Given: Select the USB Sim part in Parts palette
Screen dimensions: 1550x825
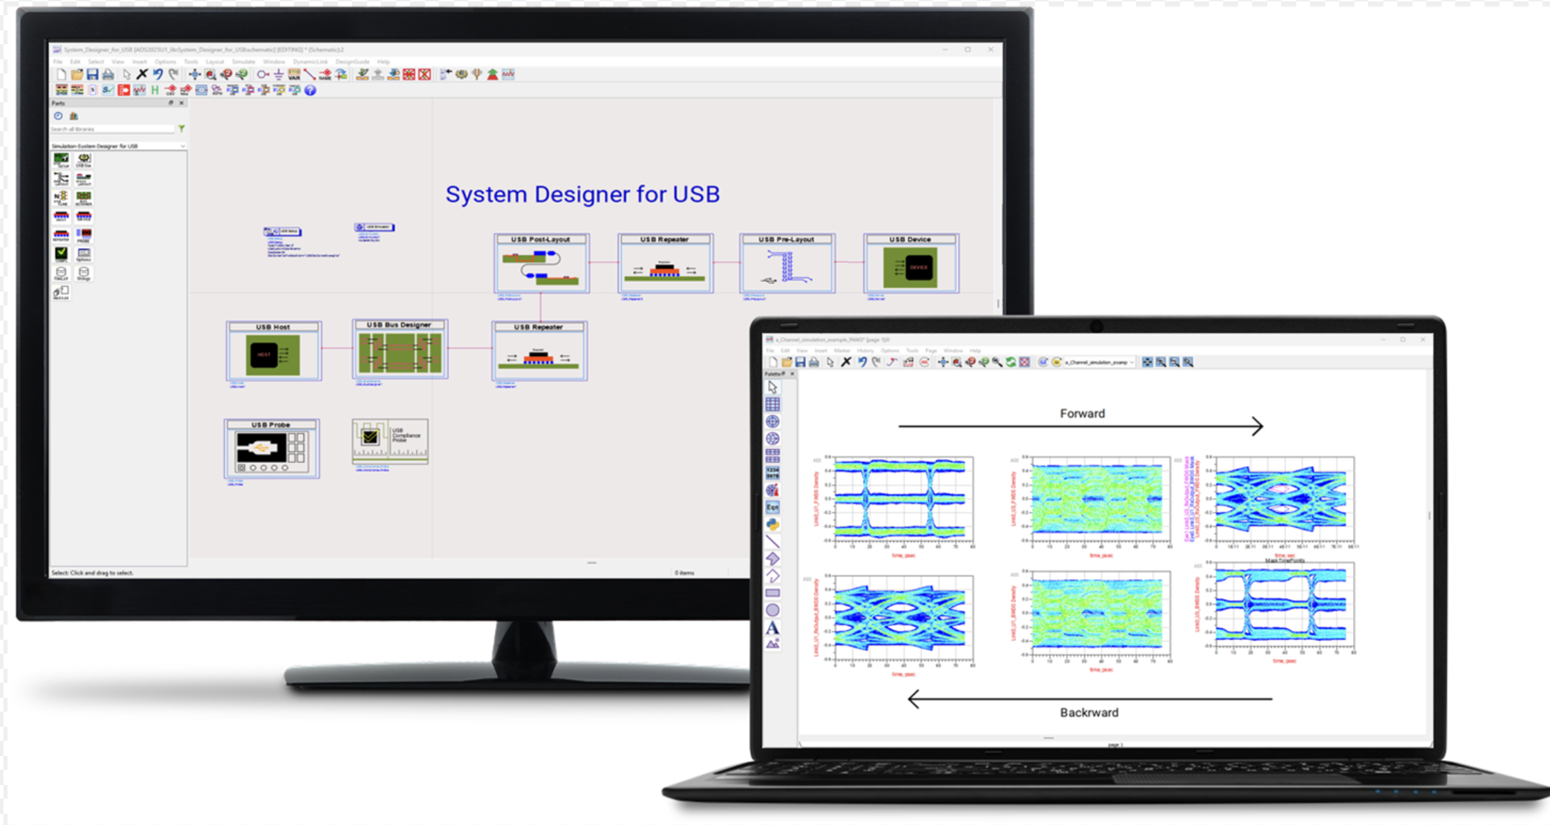Looking at the screenshot, I should (84, 159).
